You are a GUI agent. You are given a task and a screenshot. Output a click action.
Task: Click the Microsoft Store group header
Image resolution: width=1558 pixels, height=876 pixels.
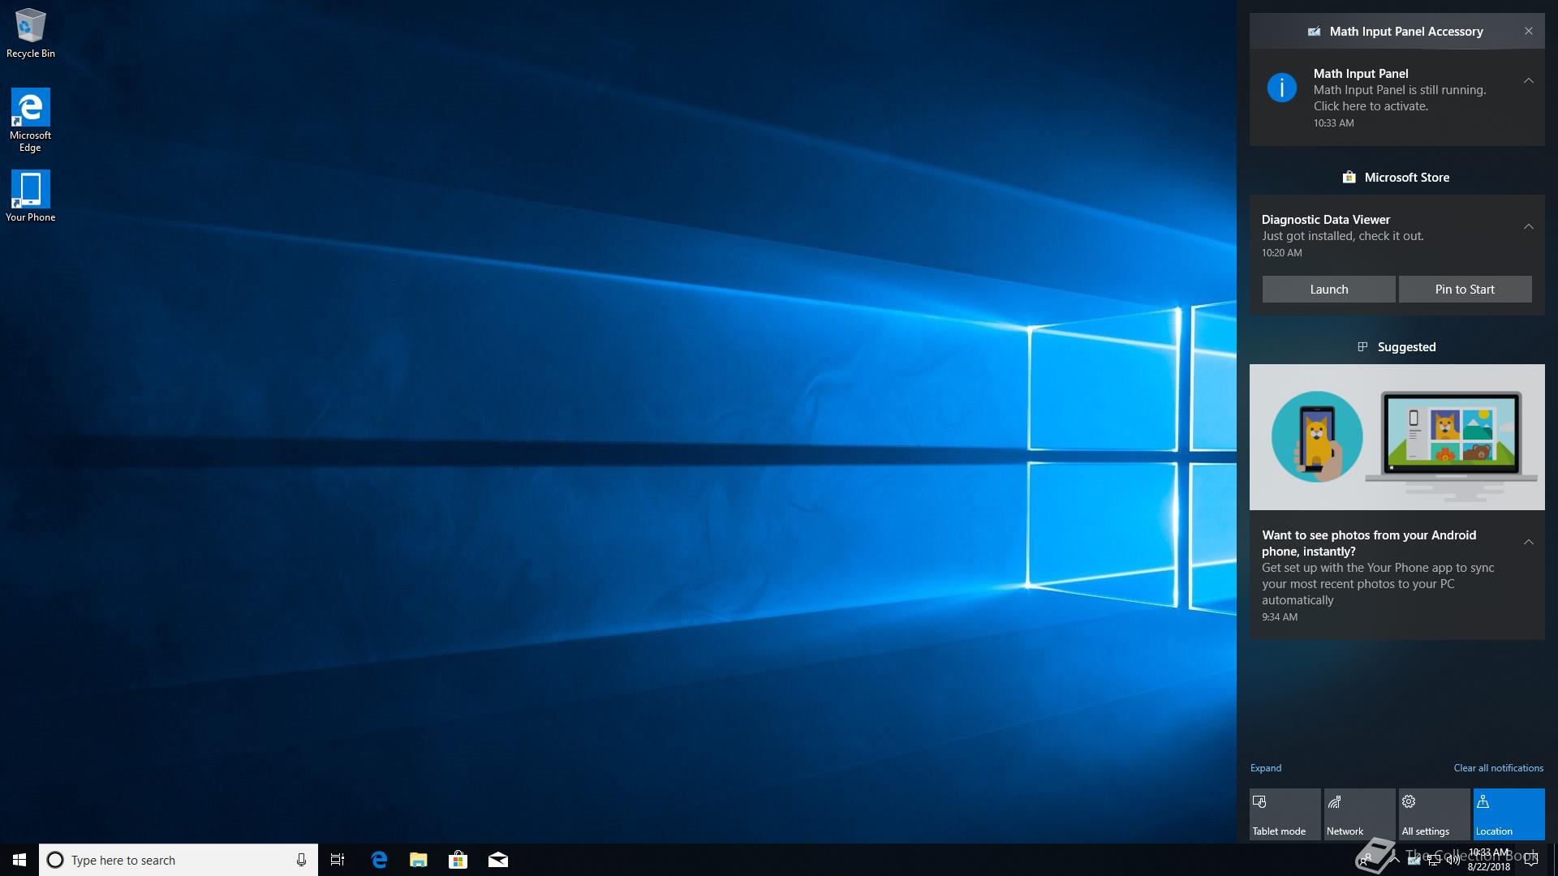(1397, 177)
